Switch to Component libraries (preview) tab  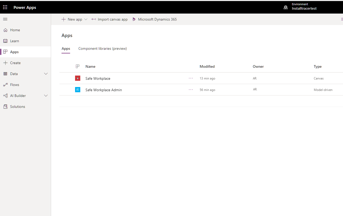(x=102, y=49)
